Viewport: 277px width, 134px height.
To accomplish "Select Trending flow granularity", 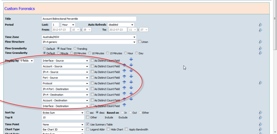I will [x=75, y=49].
